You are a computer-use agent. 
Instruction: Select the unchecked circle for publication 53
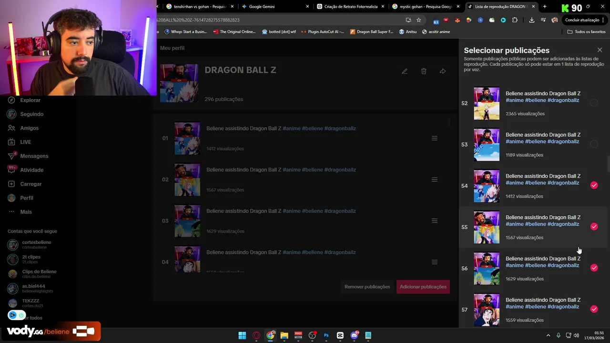tap(594, 144)
